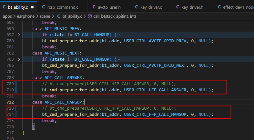The width and height of the screenshot is (254, 140).
Task: Click closing brace on line 717
Action: coord(24,133)
